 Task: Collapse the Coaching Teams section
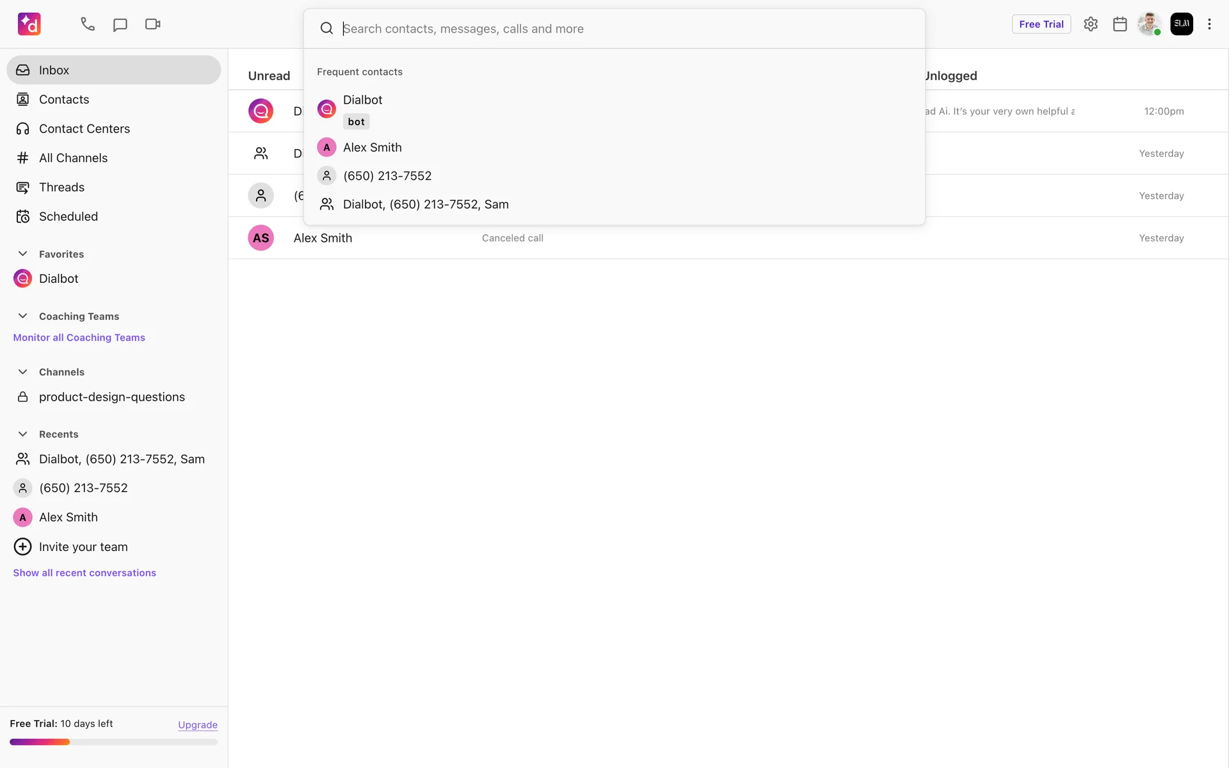[x=22, y=316]
